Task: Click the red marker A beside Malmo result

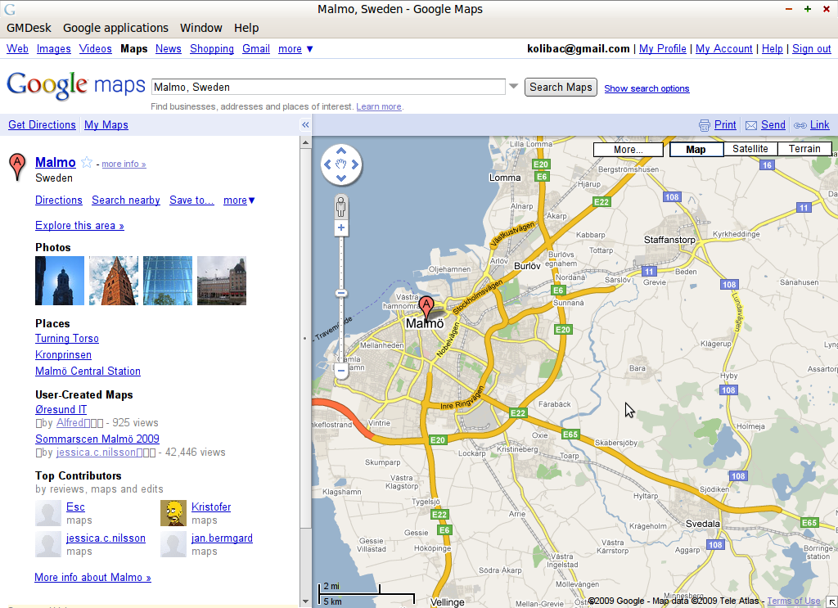Action: [x=18, y=167]
